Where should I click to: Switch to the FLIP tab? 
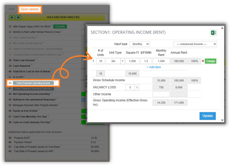tap(12, 9)
